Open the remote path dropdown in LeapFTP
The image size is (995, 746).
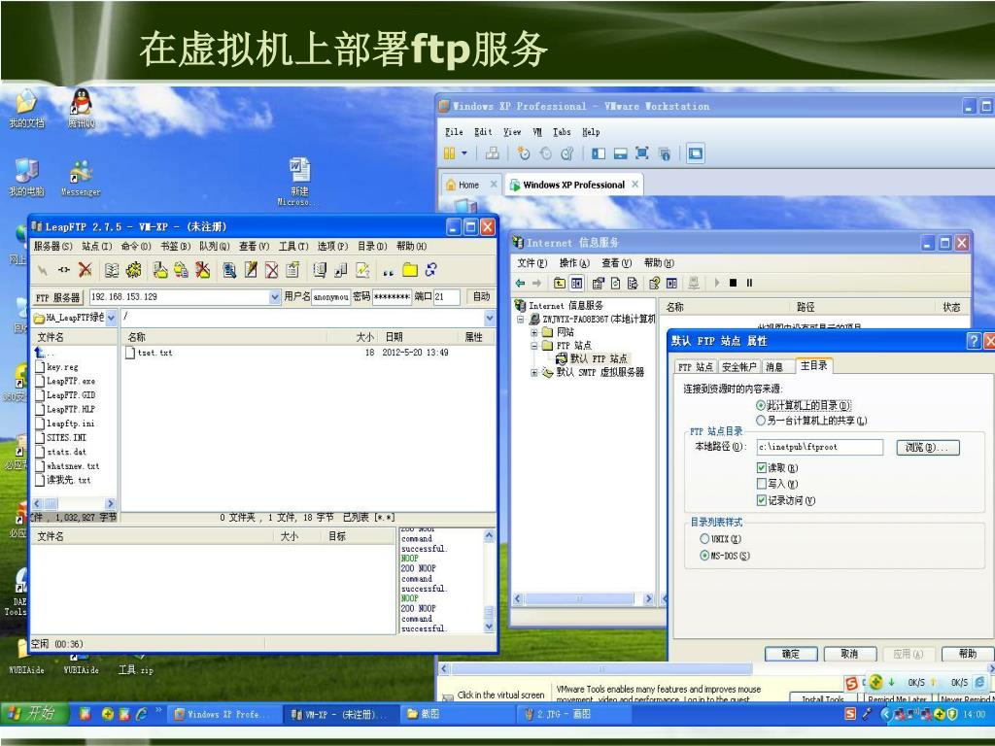tap(490, 318)
